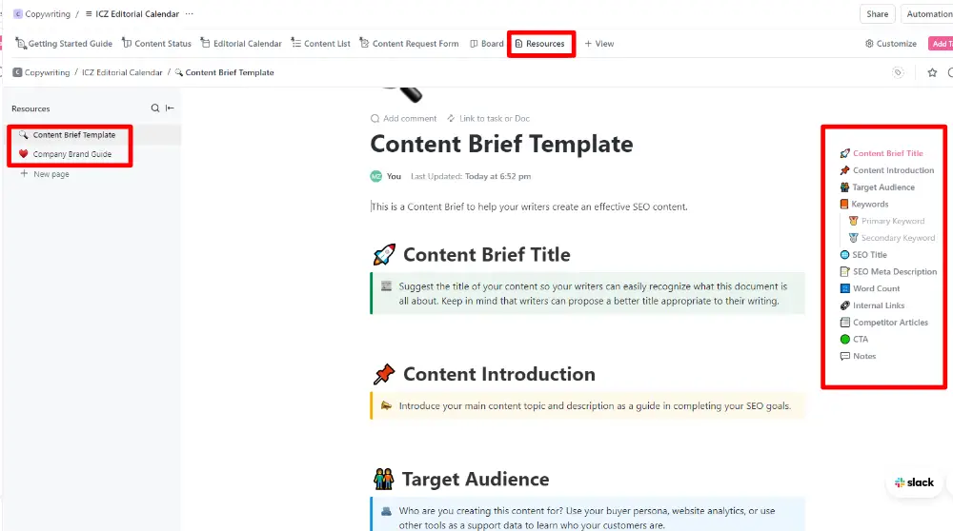Switch to the Board tab

click(487, 44)
